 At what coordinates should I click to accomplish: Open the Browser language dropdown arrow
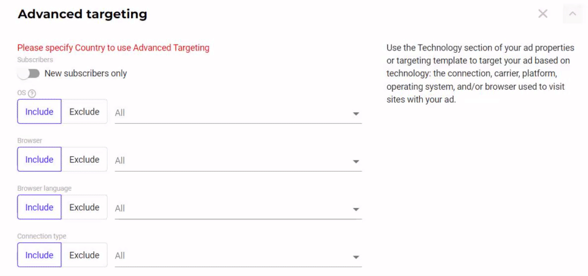pos(356,209)
